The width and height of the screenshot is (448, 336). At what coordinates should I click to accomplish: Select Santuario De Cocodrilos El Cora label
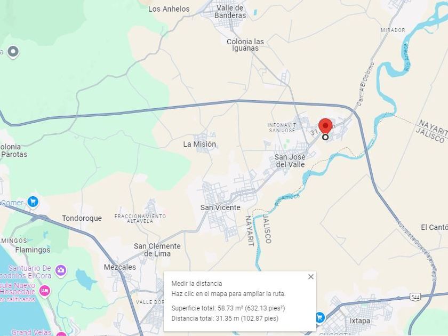point(26,272)
